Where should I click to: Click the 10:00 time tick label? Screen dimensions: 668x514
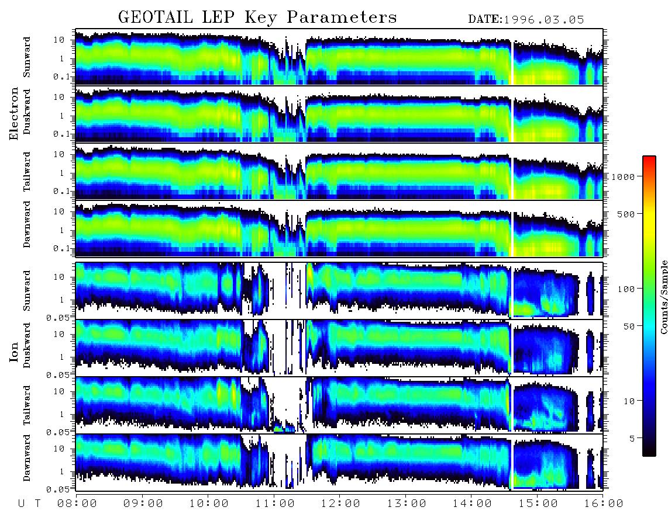[209, 503]
